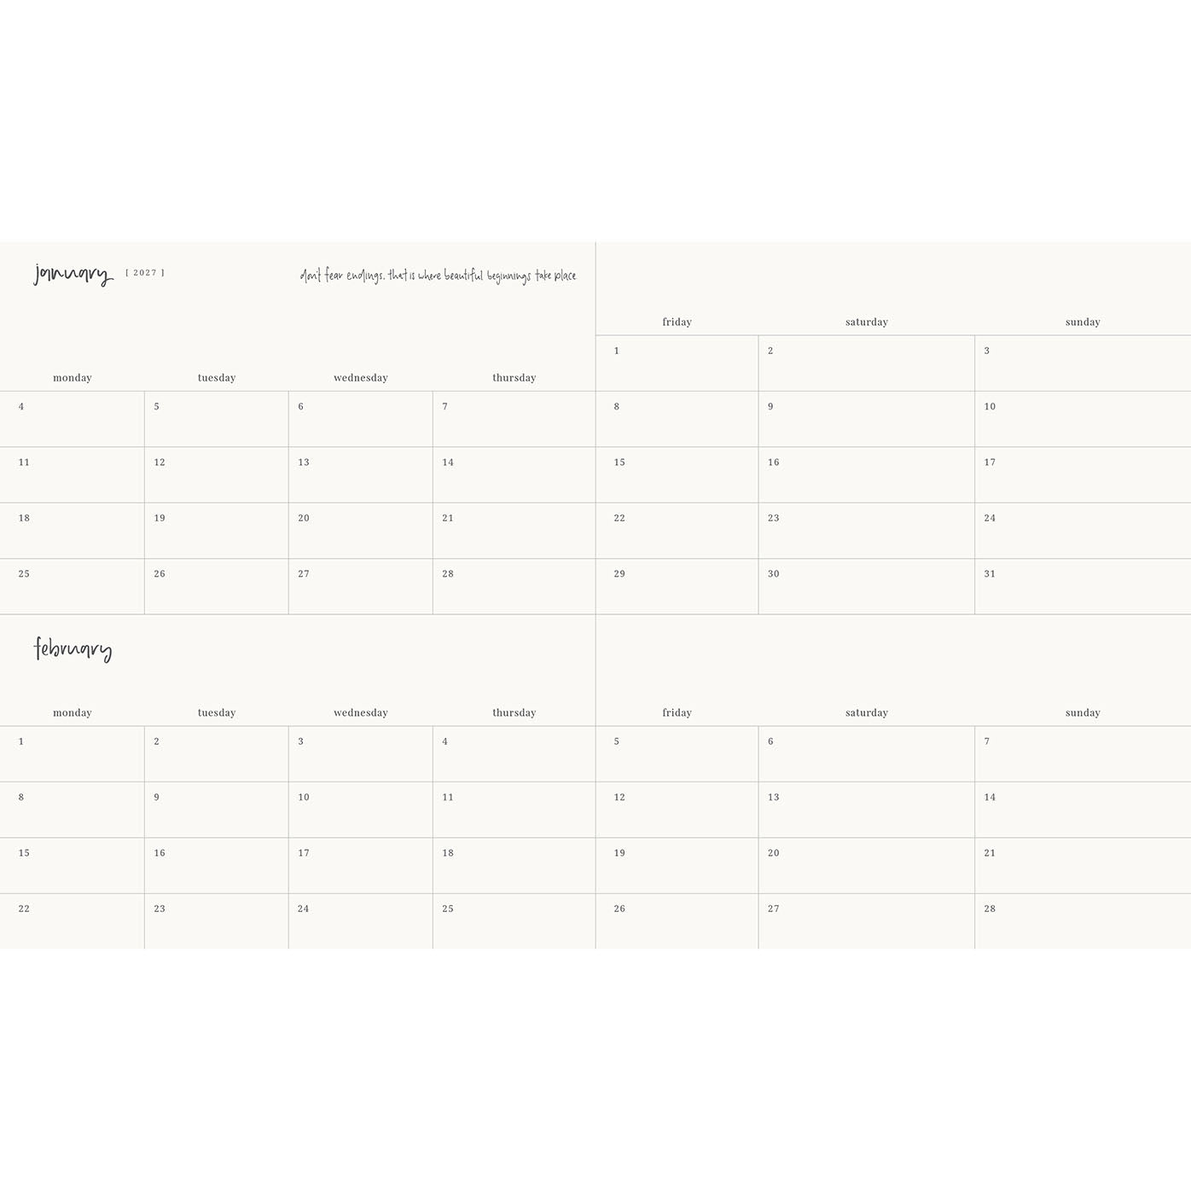Select January 31 in the last row
The height and width of the screenshot is (1191, 1191).
tap(1083, 587)
